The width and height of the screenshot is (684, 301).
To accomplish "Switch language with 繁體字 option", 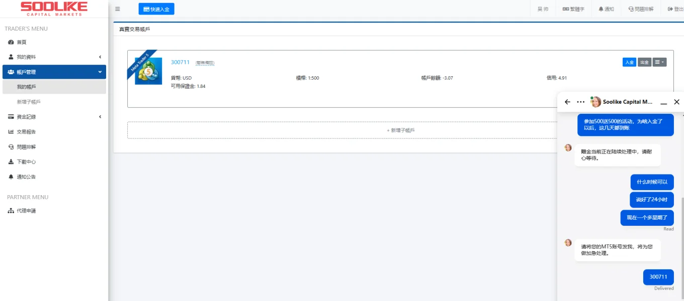I will [x=573, y=9].
